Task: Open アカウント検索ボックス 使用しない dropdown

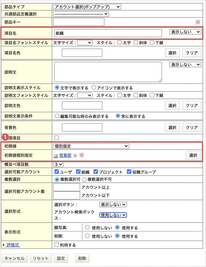Action: tap(113, 215)
